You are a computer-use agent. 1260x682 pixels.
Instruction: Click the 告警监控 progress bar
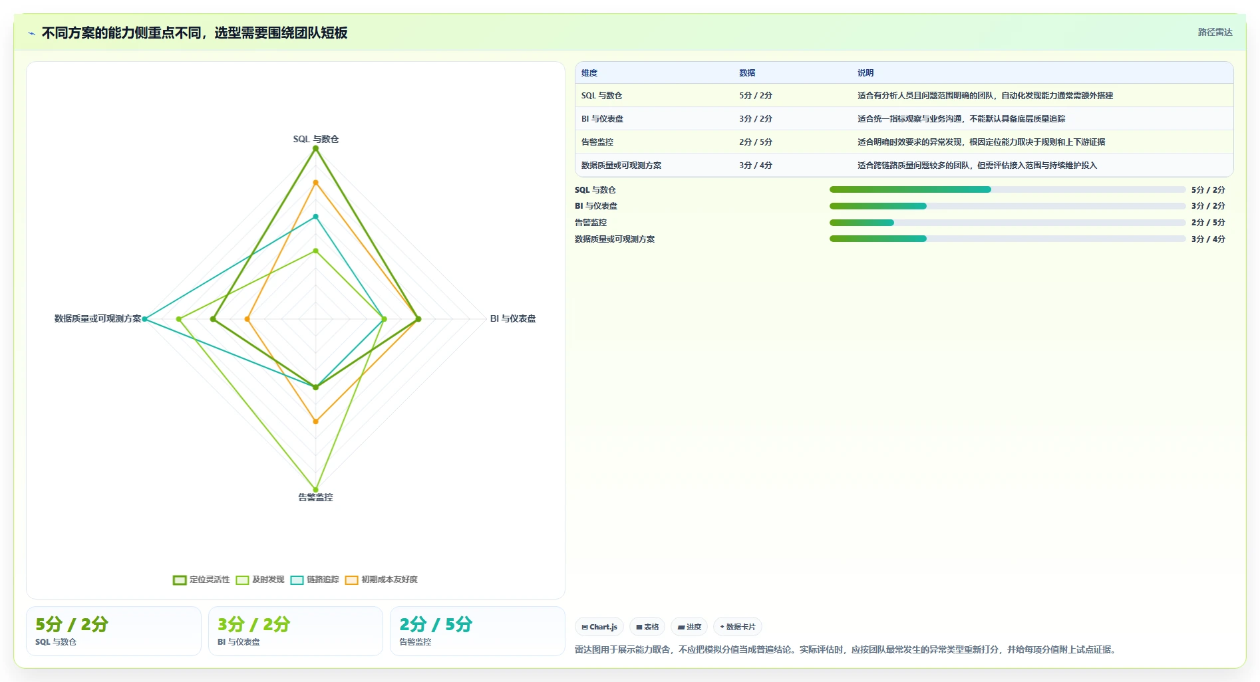pyautogui.click(x=1007, y=223)
